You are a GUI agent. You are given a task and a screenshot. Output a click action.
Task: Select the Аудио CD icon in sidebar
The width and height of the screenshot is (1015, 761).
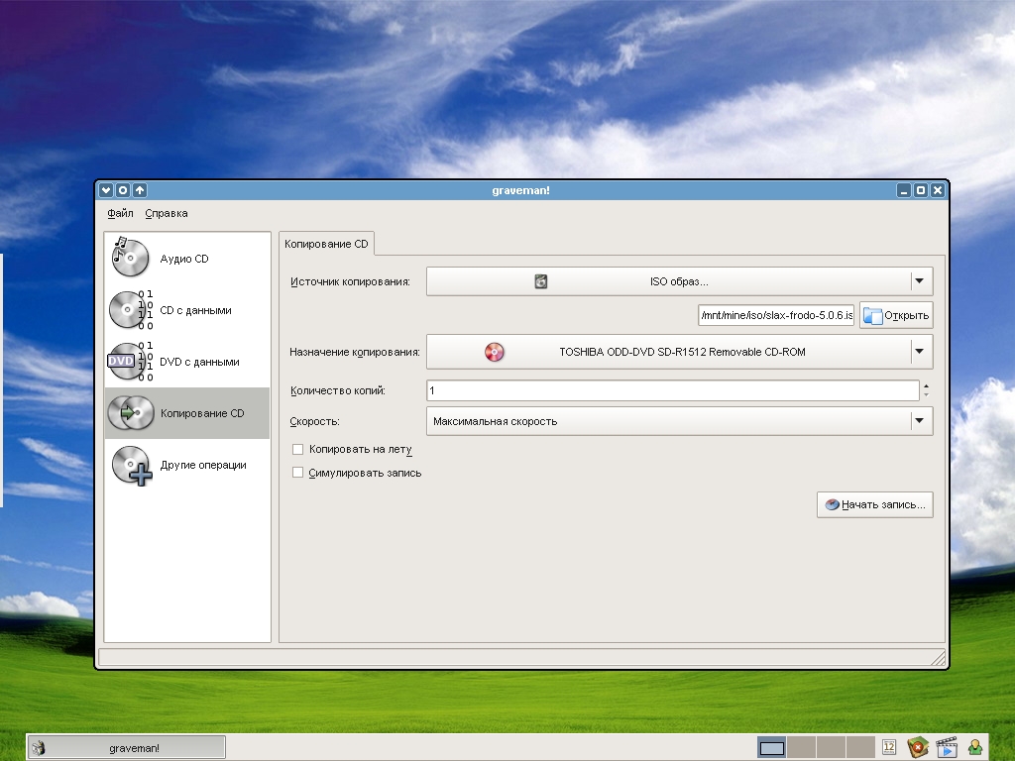(x=130, y=258)
